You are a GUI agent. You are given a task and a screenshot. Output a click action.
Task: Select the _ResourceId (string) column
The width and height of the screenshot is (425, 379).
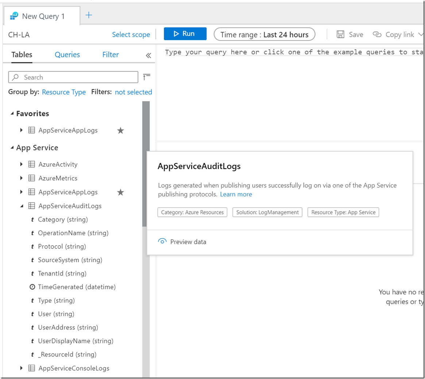67,354
